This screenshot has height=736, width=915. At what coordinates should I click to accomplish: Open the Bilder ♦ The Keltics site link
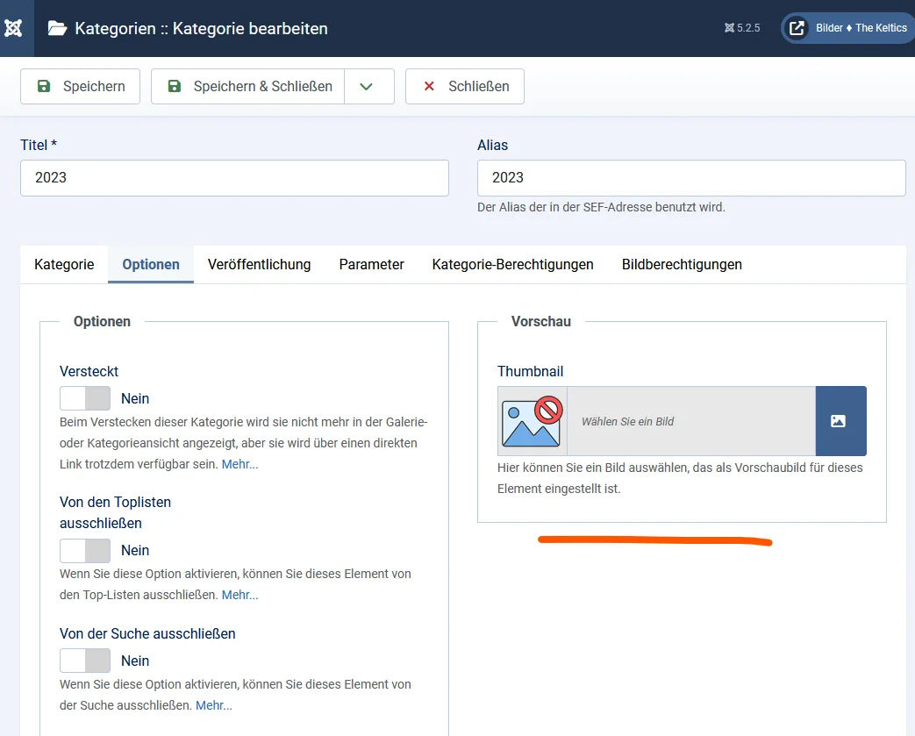tap(847, 28)
